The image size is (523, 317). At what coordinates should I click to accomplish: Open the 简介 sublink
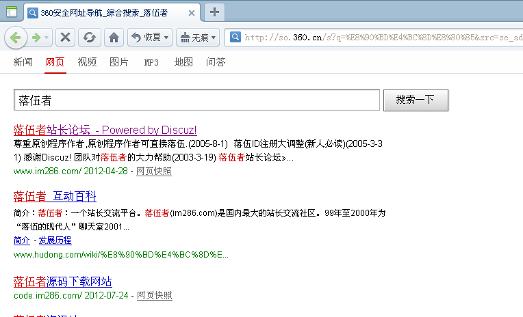pos(22,240)
